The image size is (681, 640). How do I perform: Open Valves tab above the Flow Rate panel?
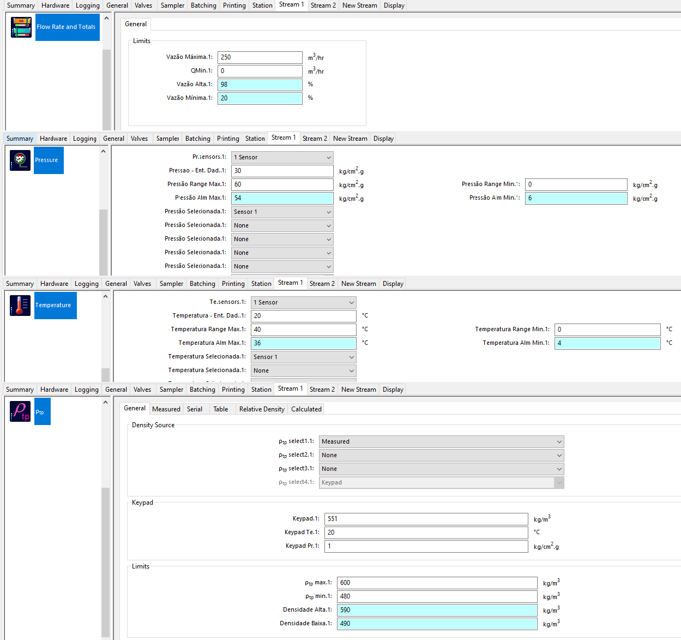143,5
